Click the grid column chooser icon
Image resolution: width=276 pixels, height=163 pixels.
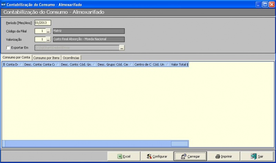4,64
